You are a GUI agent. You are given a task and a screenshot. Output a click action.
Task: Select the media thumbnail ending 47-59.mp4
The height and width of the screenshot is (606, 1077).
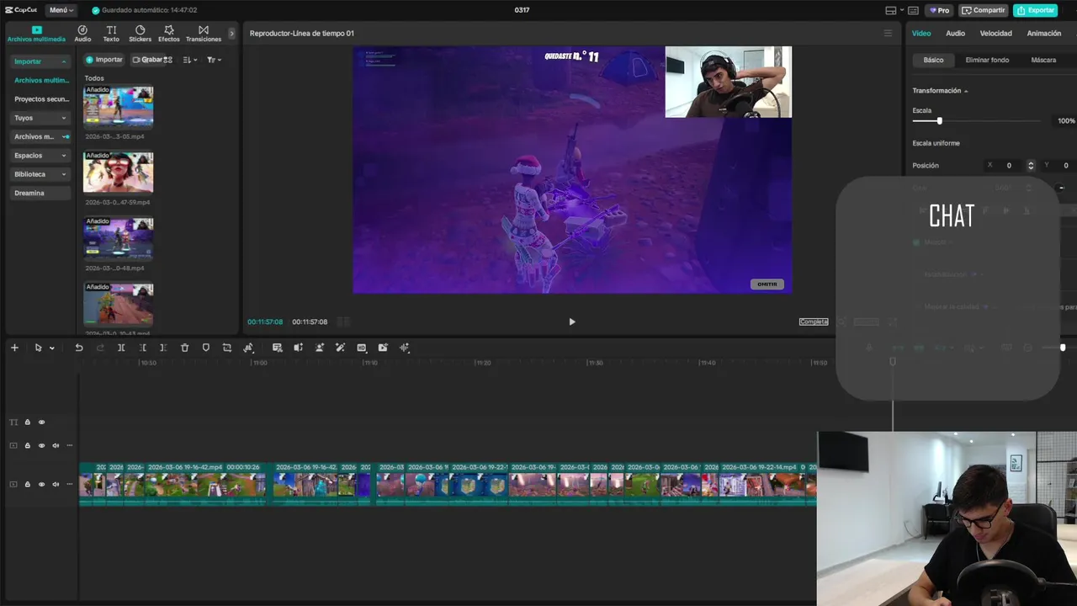[118, 172]
